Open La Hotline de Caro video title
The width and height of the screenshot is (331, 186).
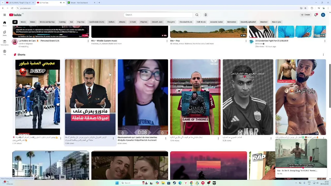coord(39,41)
